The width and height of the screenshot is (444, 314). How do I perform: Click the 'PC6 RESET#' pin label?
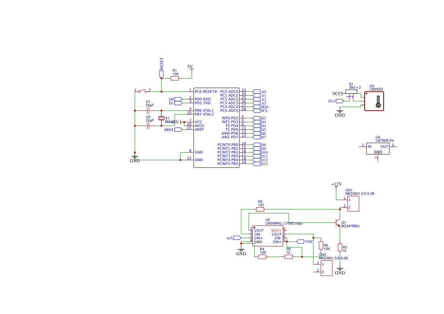[x=206, y=92]
